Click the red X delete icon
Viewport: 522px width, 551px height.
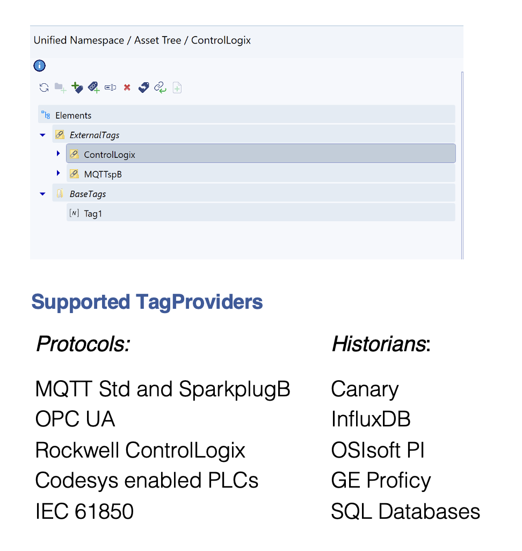(127, 88)
